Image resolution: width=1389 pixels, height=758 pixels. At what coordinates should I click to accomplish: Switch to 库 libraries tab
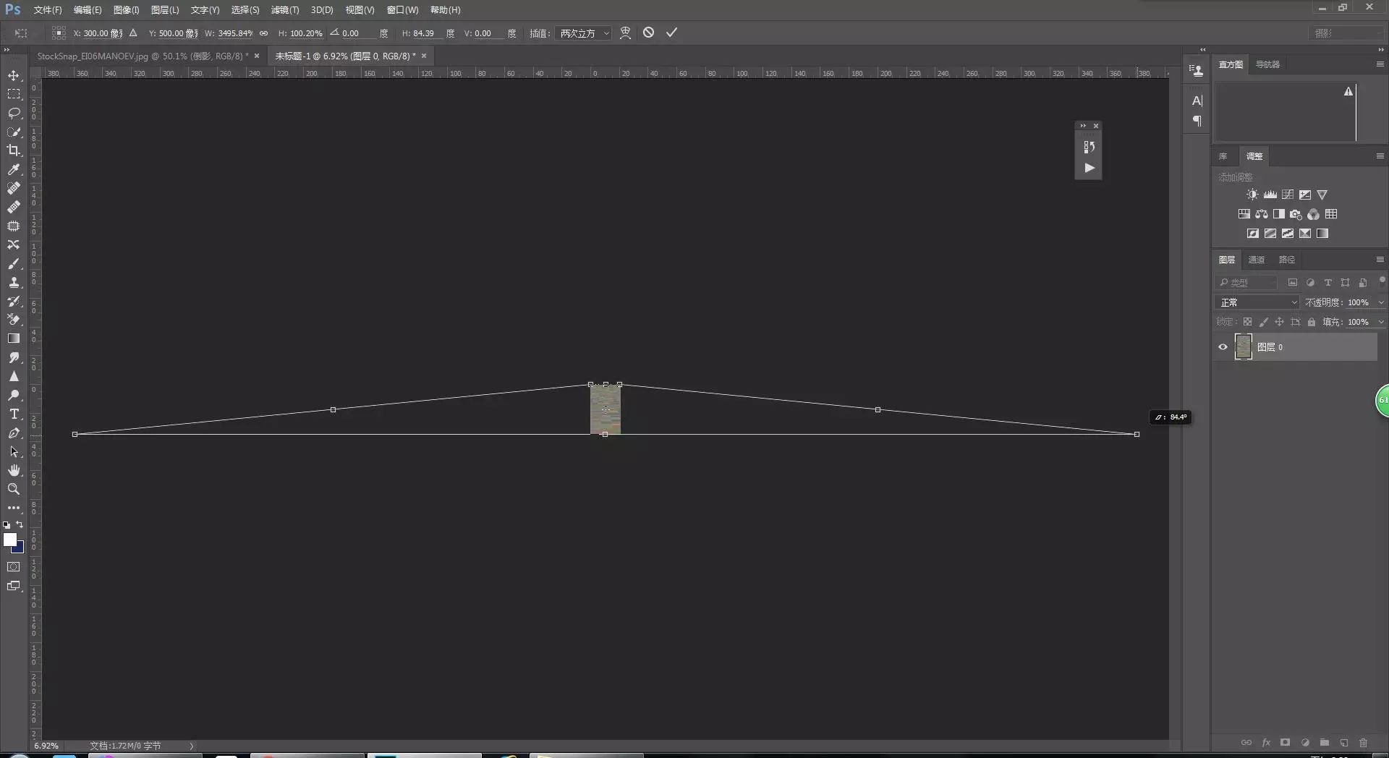click(x=1223, y=156)
